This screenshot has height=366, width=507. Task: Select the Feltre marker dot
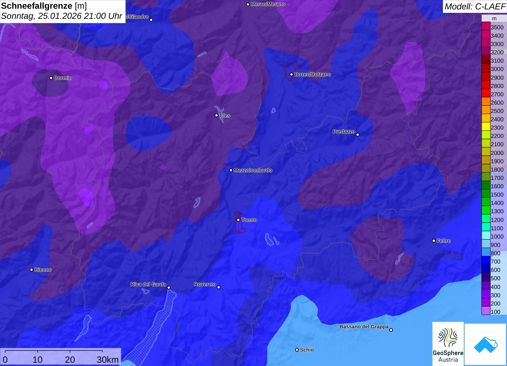434,241
